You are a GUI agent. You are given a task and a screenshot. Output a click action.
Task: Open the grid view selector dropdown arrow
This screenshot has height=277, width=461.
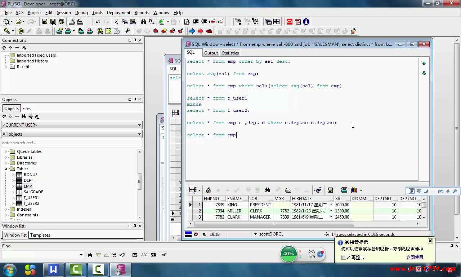point(199,190)
